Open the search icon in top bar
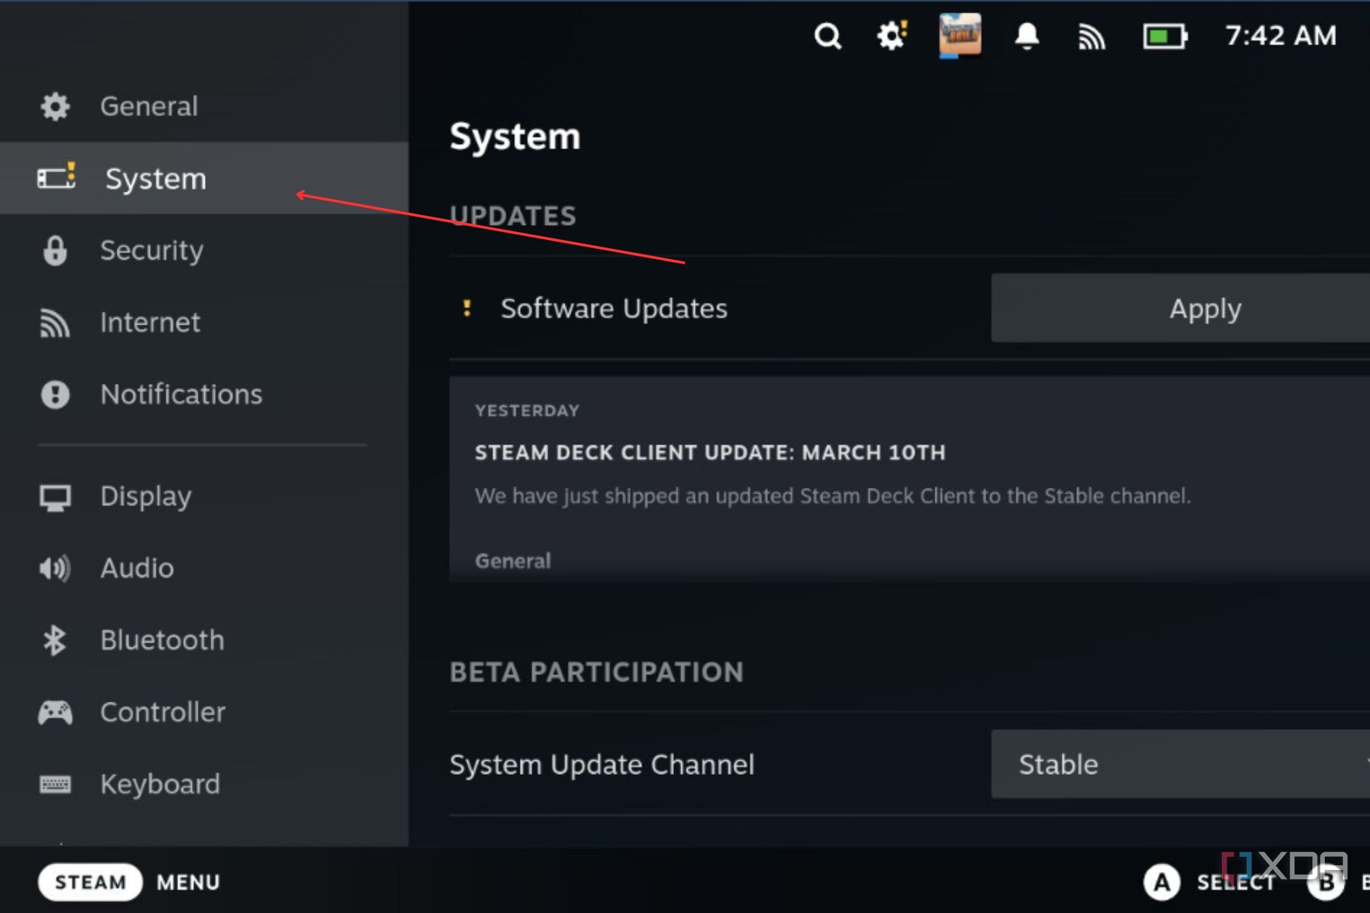This screenshot has height=913, width=1370. coord(827,36)
